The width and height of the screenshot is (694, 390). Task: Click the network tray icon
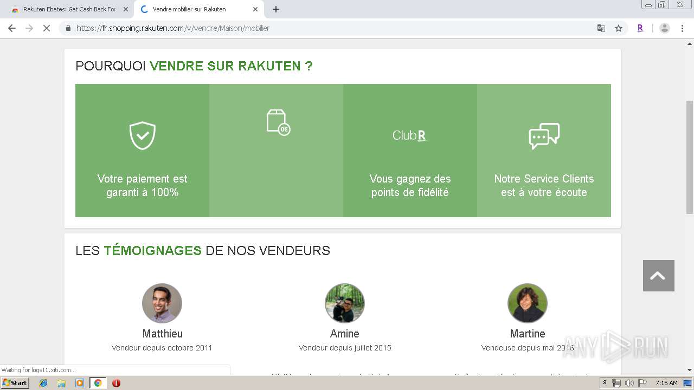coord(616,383)
